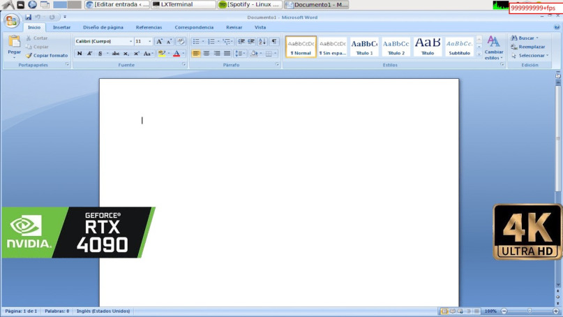The image size is (563, 317).
Task: Click Reemplazar button
Action: 528,47
